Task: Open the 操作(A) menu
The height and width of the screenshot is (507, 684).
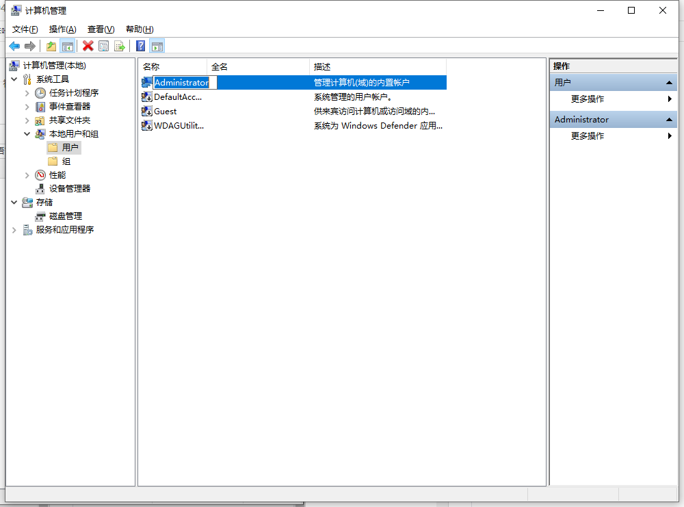Action: (62, 29)
